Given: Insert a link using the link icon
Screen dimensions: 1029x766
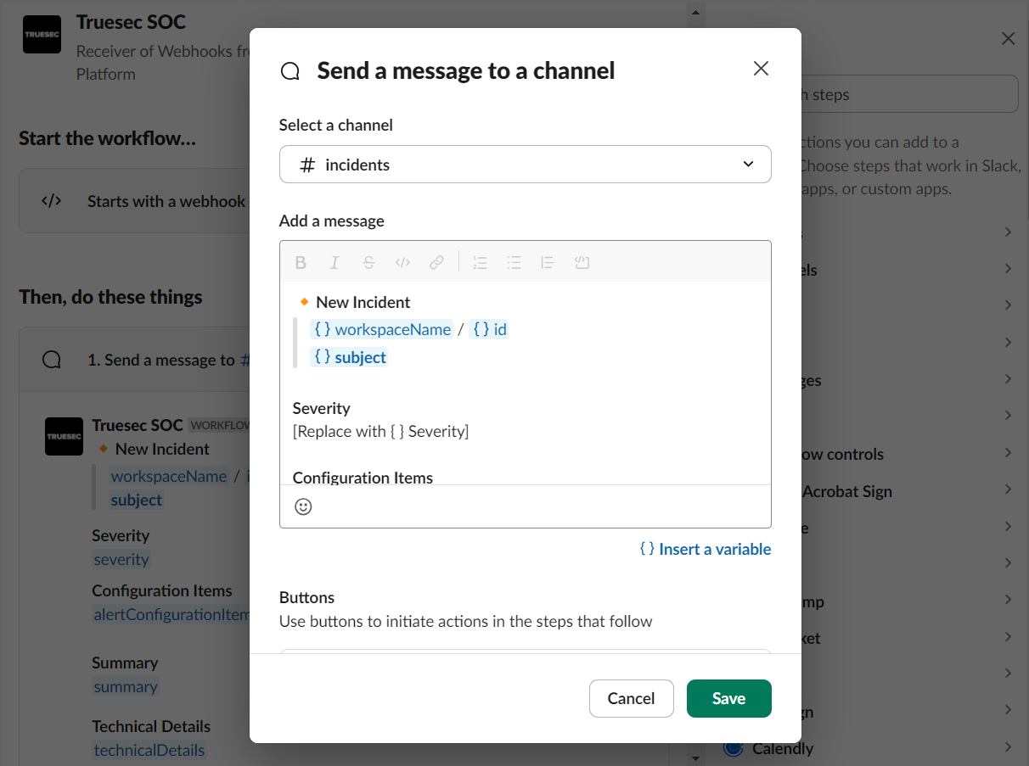Looking at the screenshot, I should [436, 262].
